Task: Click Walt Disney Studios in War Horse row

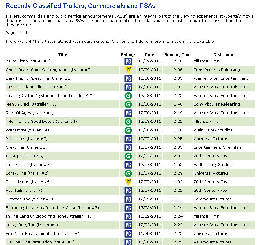Action: (213, 130)
